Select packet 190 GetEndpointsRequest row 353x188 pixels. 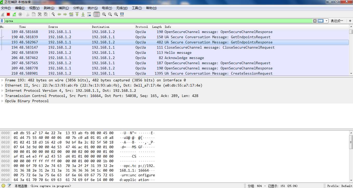coord(174,37)
